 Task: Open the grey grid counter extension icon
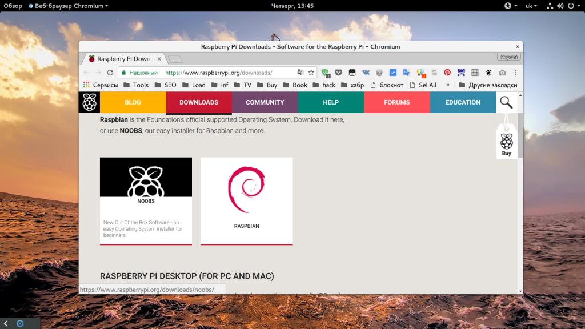click(x=475, y=73)
